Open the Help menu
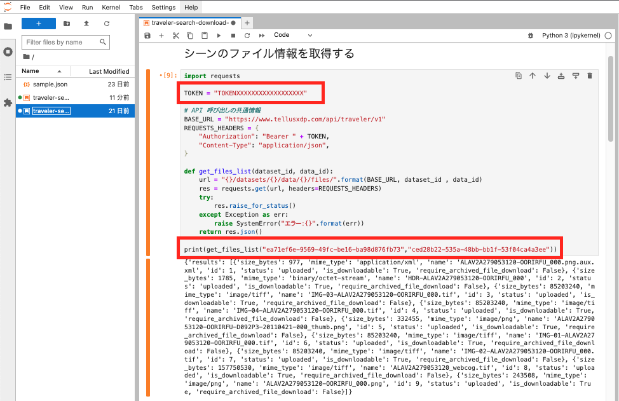 click(191, 7)
